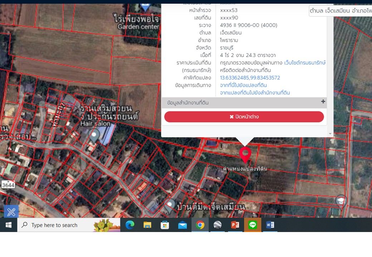This screenshot has height=257, width=372.
Task: Open the measuring tools icon on the map
Action: coord(11,212)
